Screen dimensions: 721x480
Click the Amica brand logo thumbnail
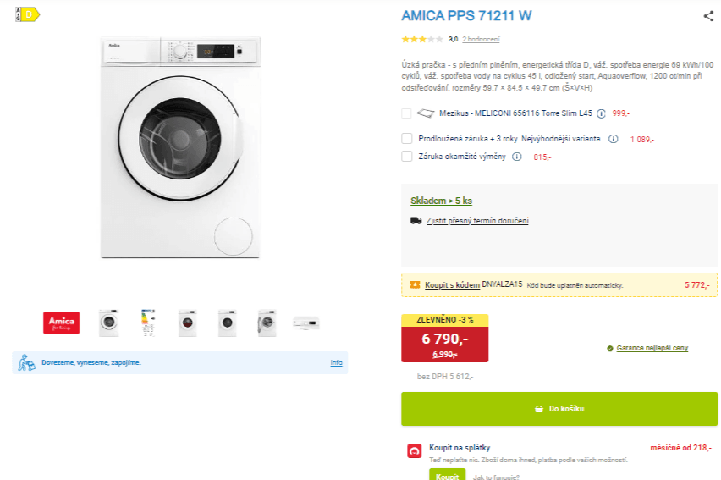coord(61,323)
